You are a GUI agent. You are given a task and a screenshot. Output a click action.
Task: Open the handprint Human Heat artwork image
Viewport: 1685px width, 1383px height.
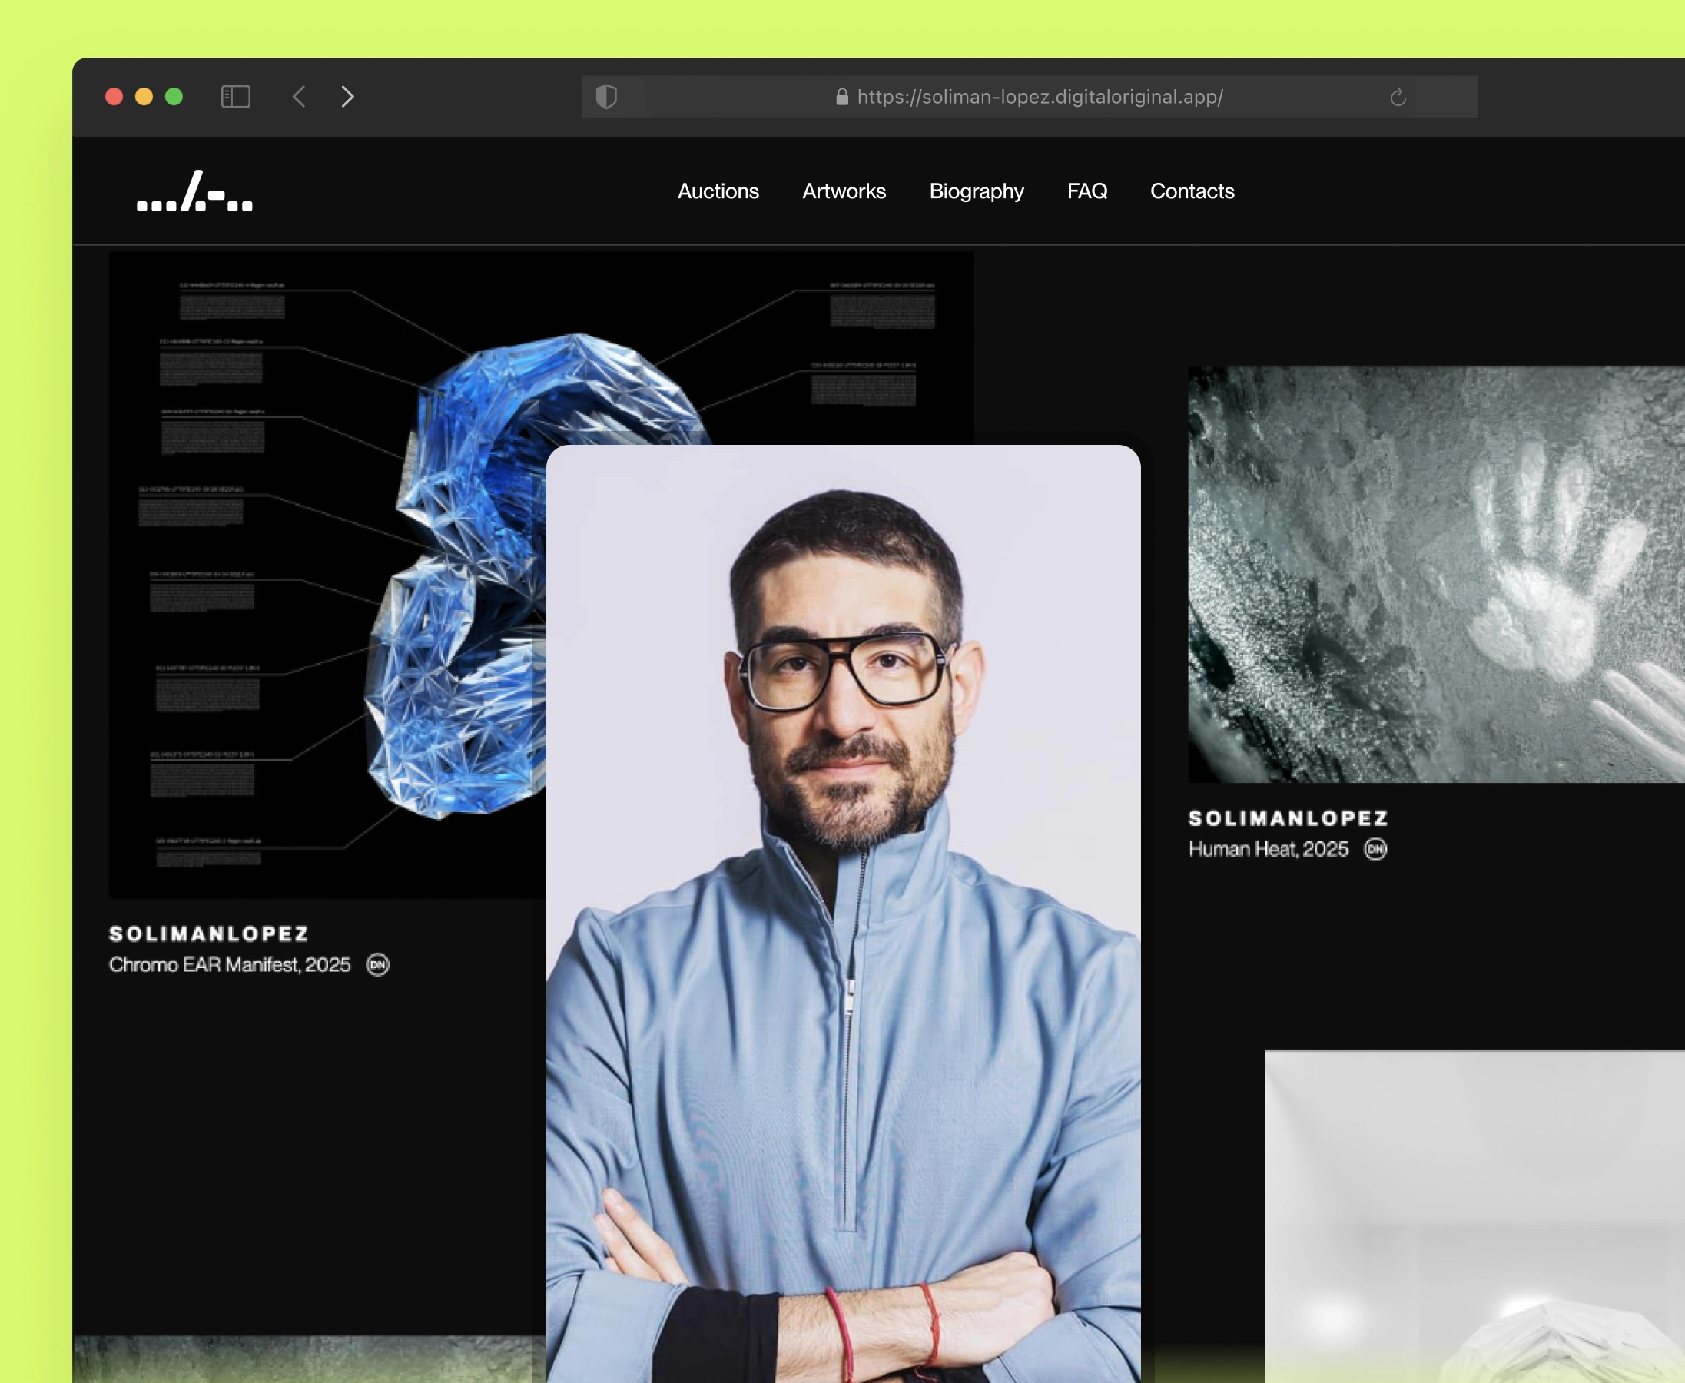point(1434,574)
